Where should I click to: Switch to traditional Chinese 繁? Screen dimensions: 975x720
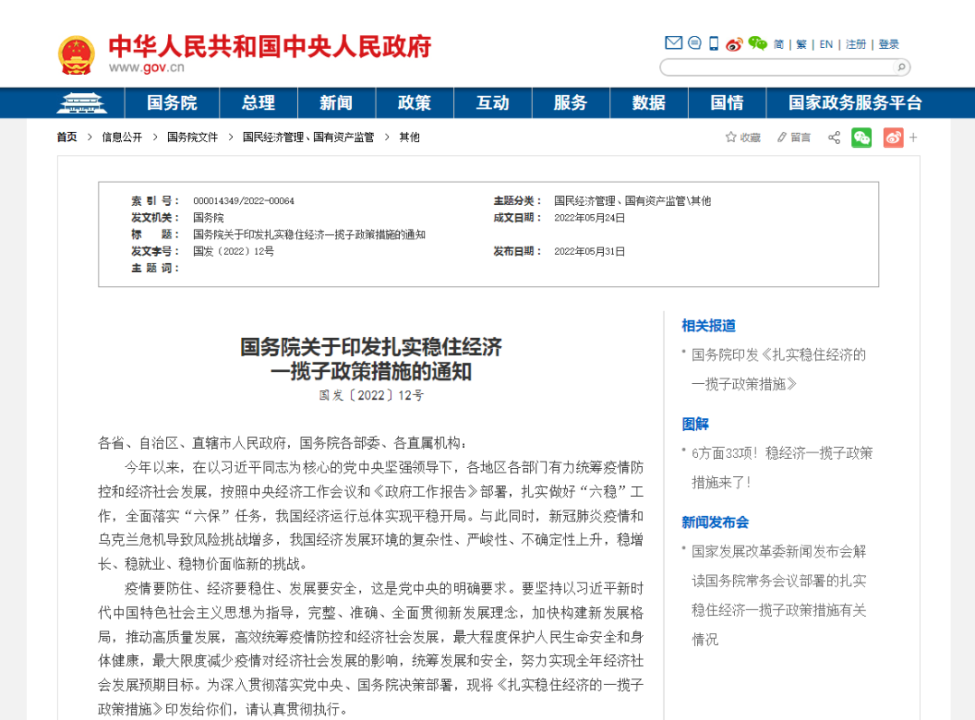(802, 45)
